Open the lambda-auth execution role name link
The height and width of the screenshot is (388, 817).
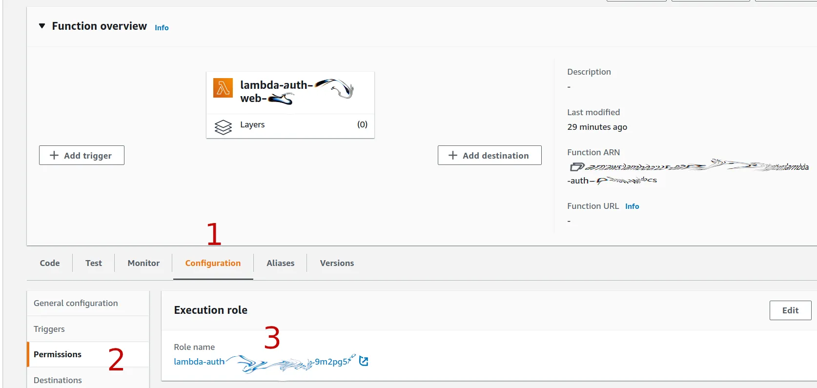click(x=199, y=362)
